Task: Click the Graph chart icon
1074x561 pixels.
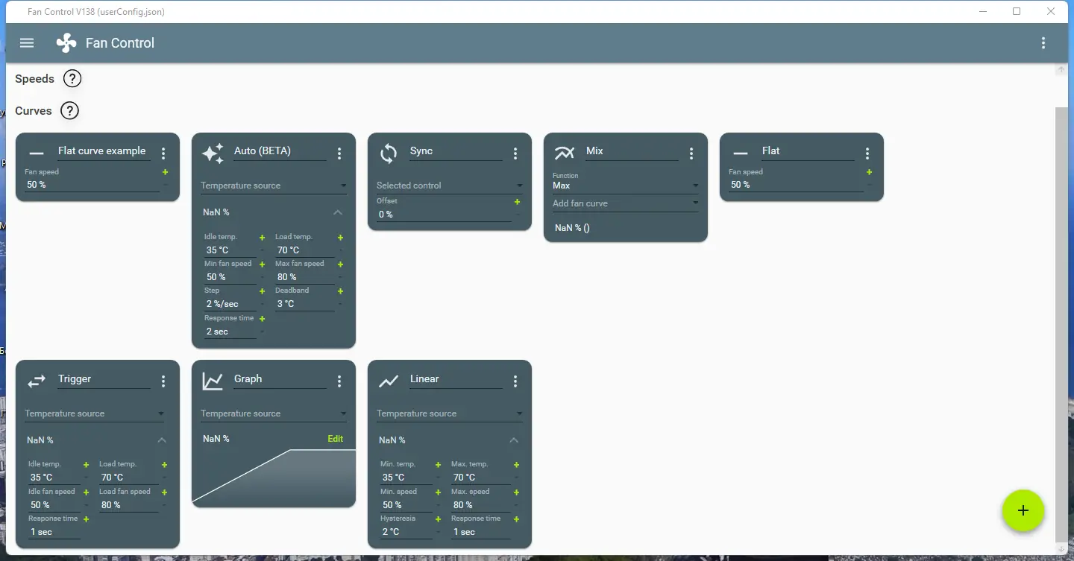Action: [x=213, y=381]
